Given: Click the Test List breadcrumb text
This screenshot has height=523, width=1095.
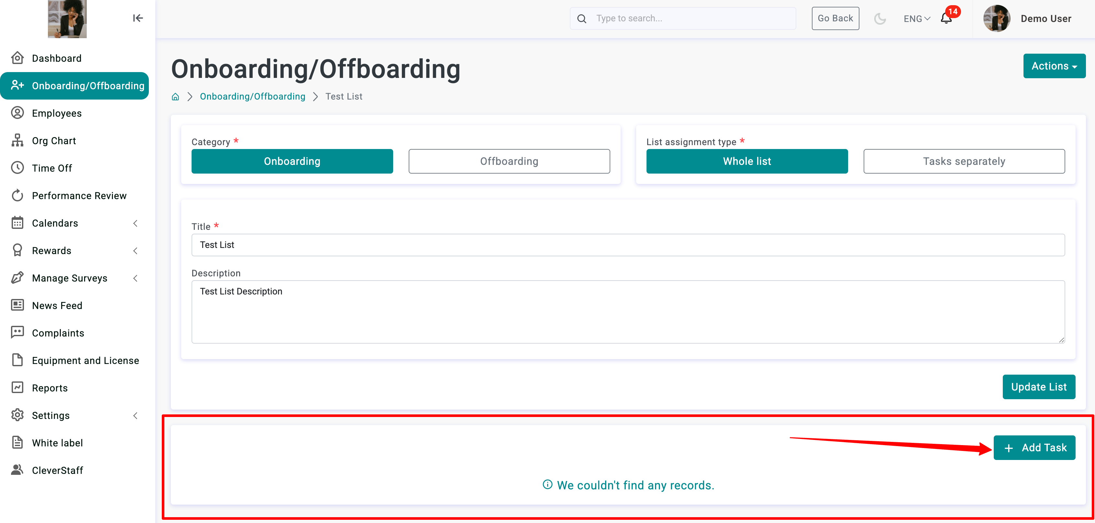Looking at the screenshot, I should 343,96.
